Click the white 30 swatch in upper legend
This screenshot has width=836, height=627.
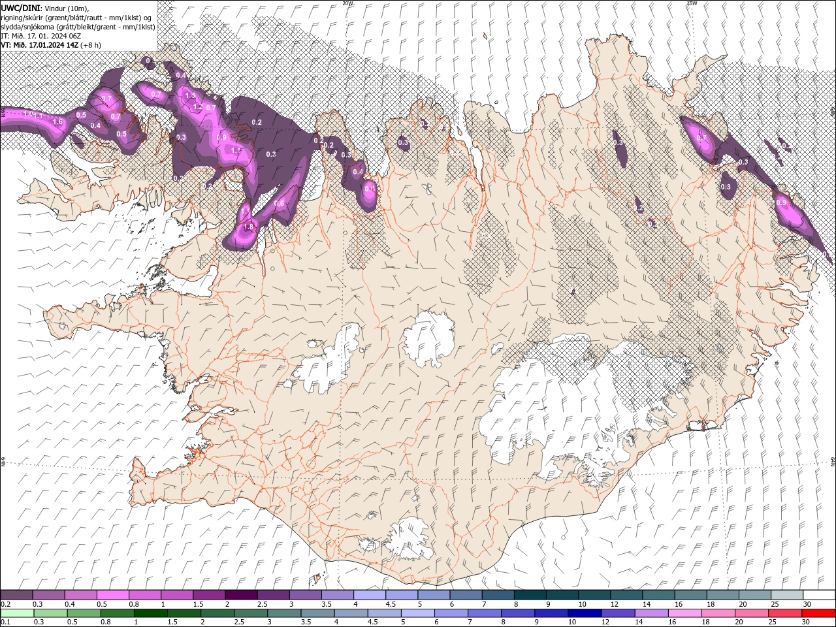click(819, 594)
